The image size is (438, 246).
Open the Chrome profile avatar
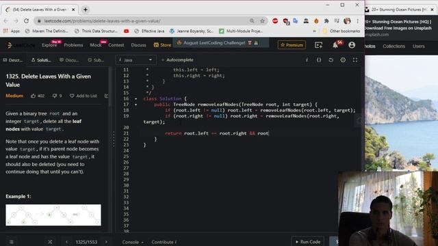point(347,21)
